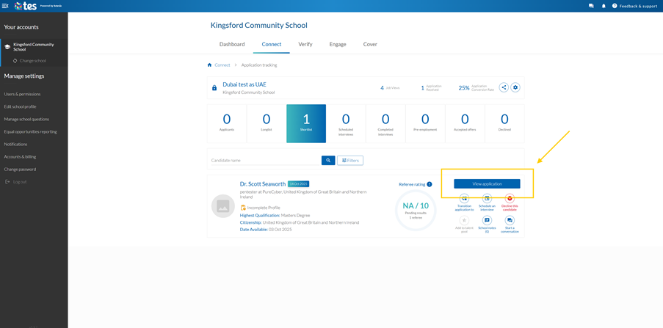Open the Filters button
The width and height of the screenshot is (663, 328).
(350, 161)
